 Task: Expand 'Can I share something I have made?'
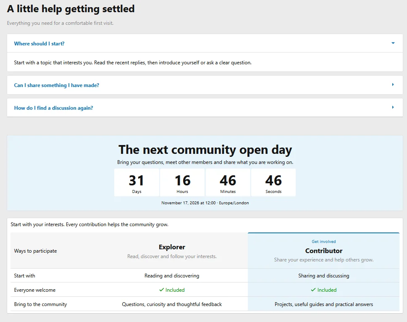205,85
